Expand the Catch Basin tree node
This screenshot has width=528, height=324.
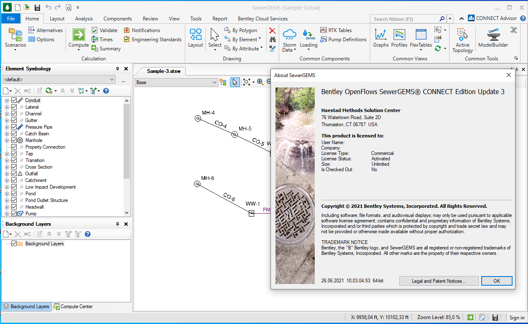pyautogui.click(x=7, y=134)
